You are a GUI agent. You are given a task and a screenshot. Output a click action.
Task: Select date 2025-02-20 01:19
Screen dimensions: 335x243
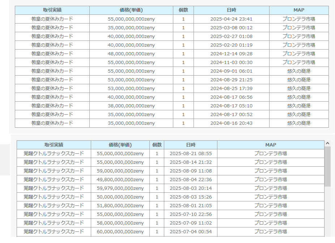point(232,45)
